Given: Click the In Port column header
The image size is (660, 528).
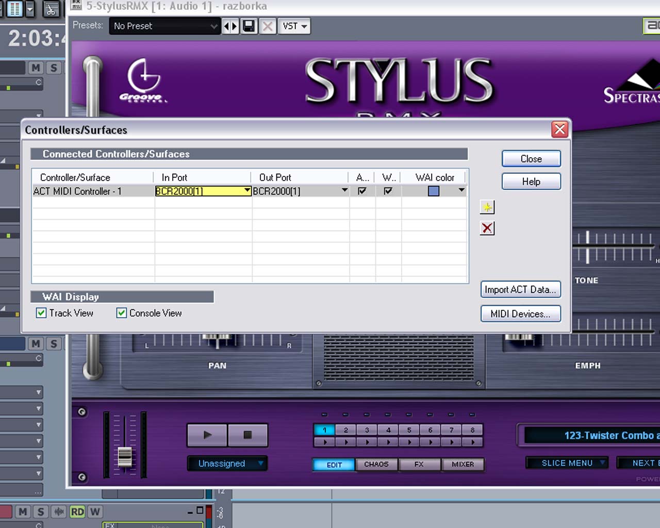Looking at the screenshot, I should 203,177.
